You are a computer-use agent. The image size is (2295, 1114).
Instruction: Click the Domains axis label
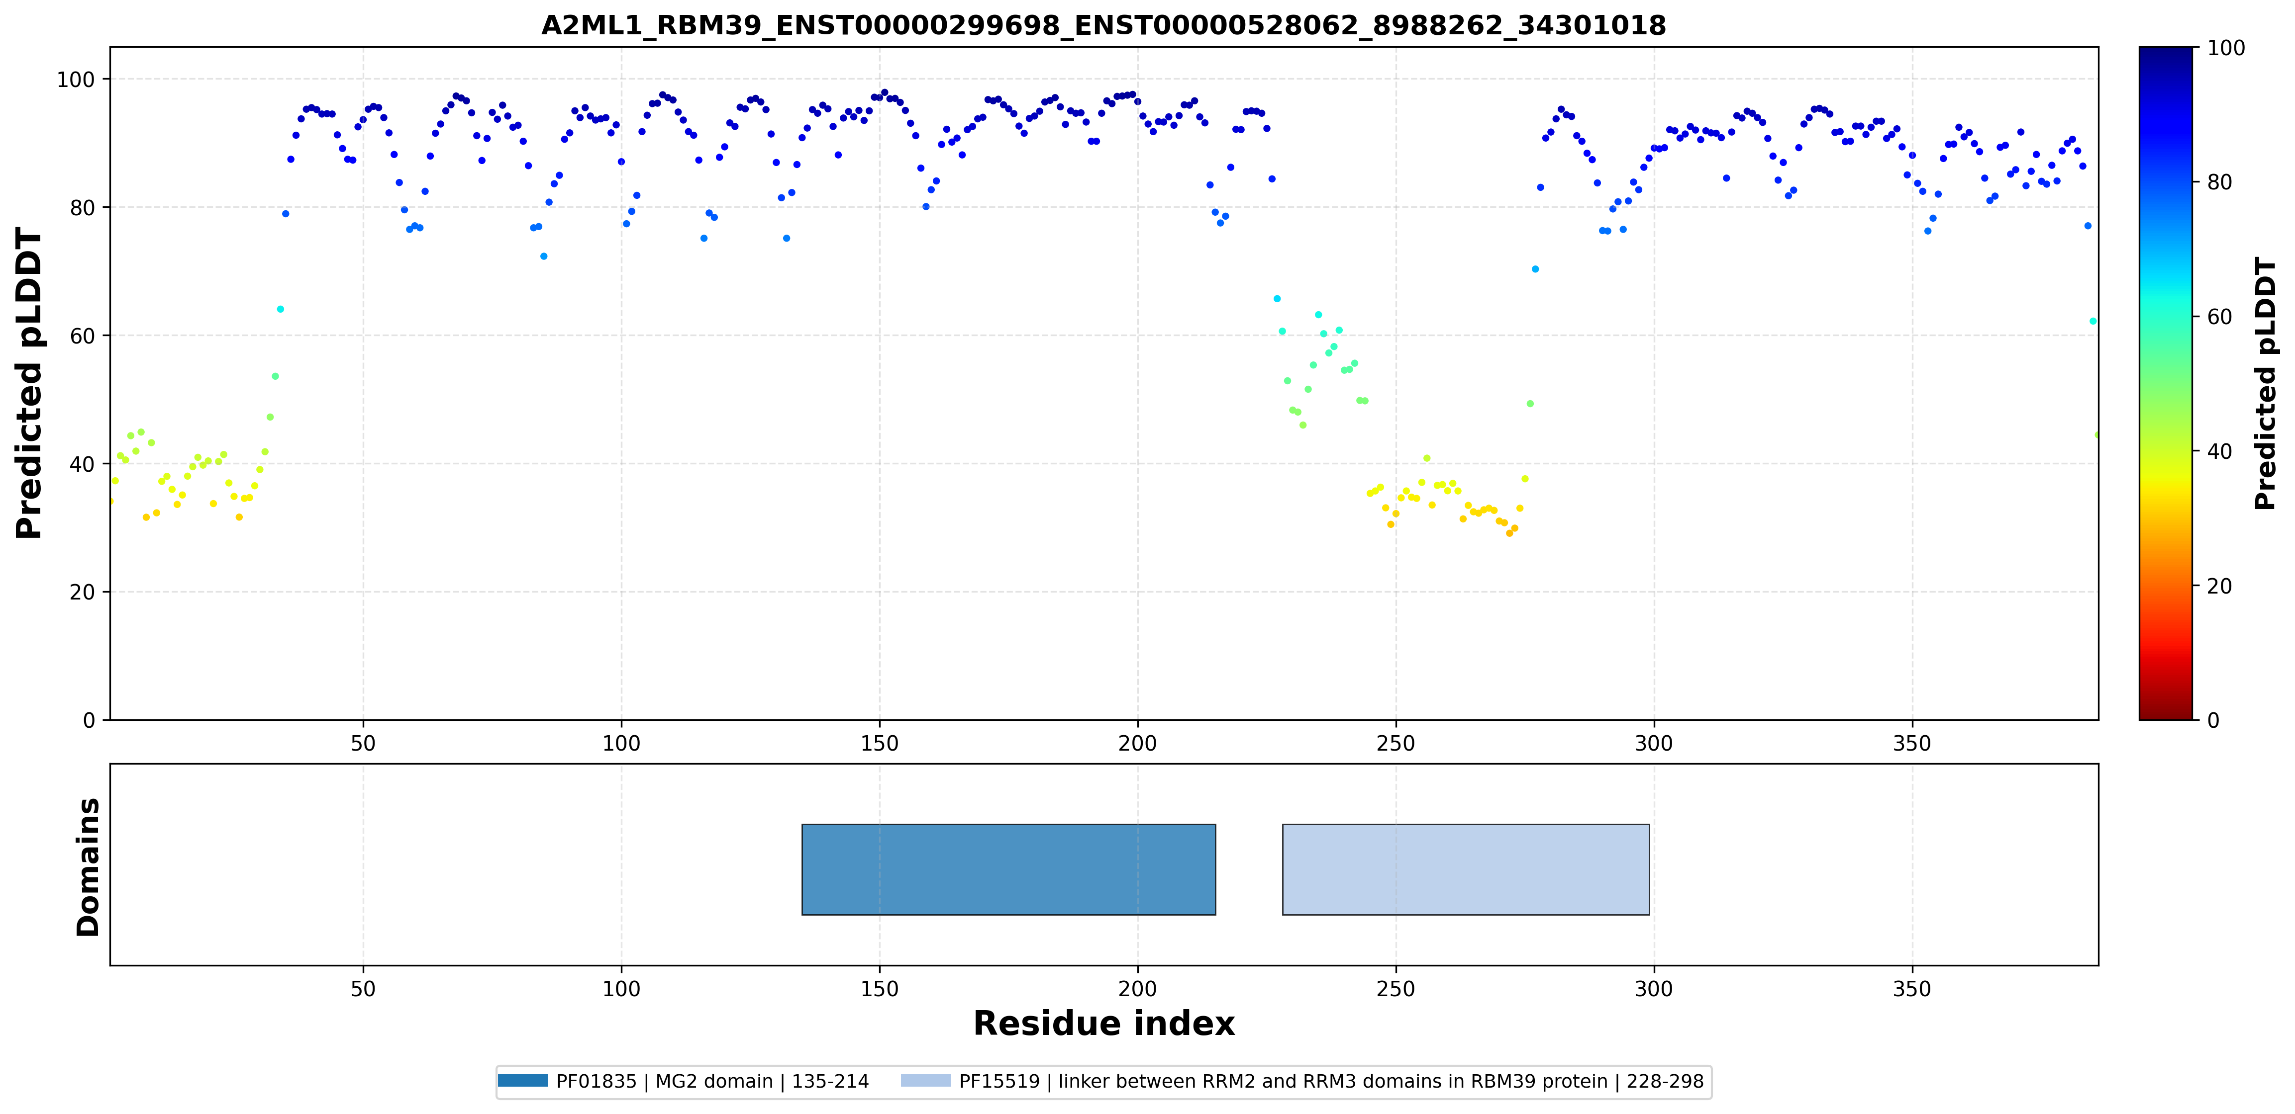(x=87, y=866)
